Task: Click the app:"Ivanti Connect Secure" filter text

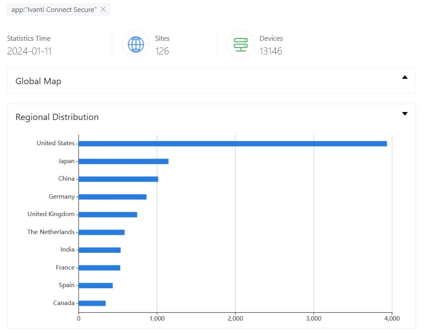Action: pyautogui.click(x=54, y=10)
